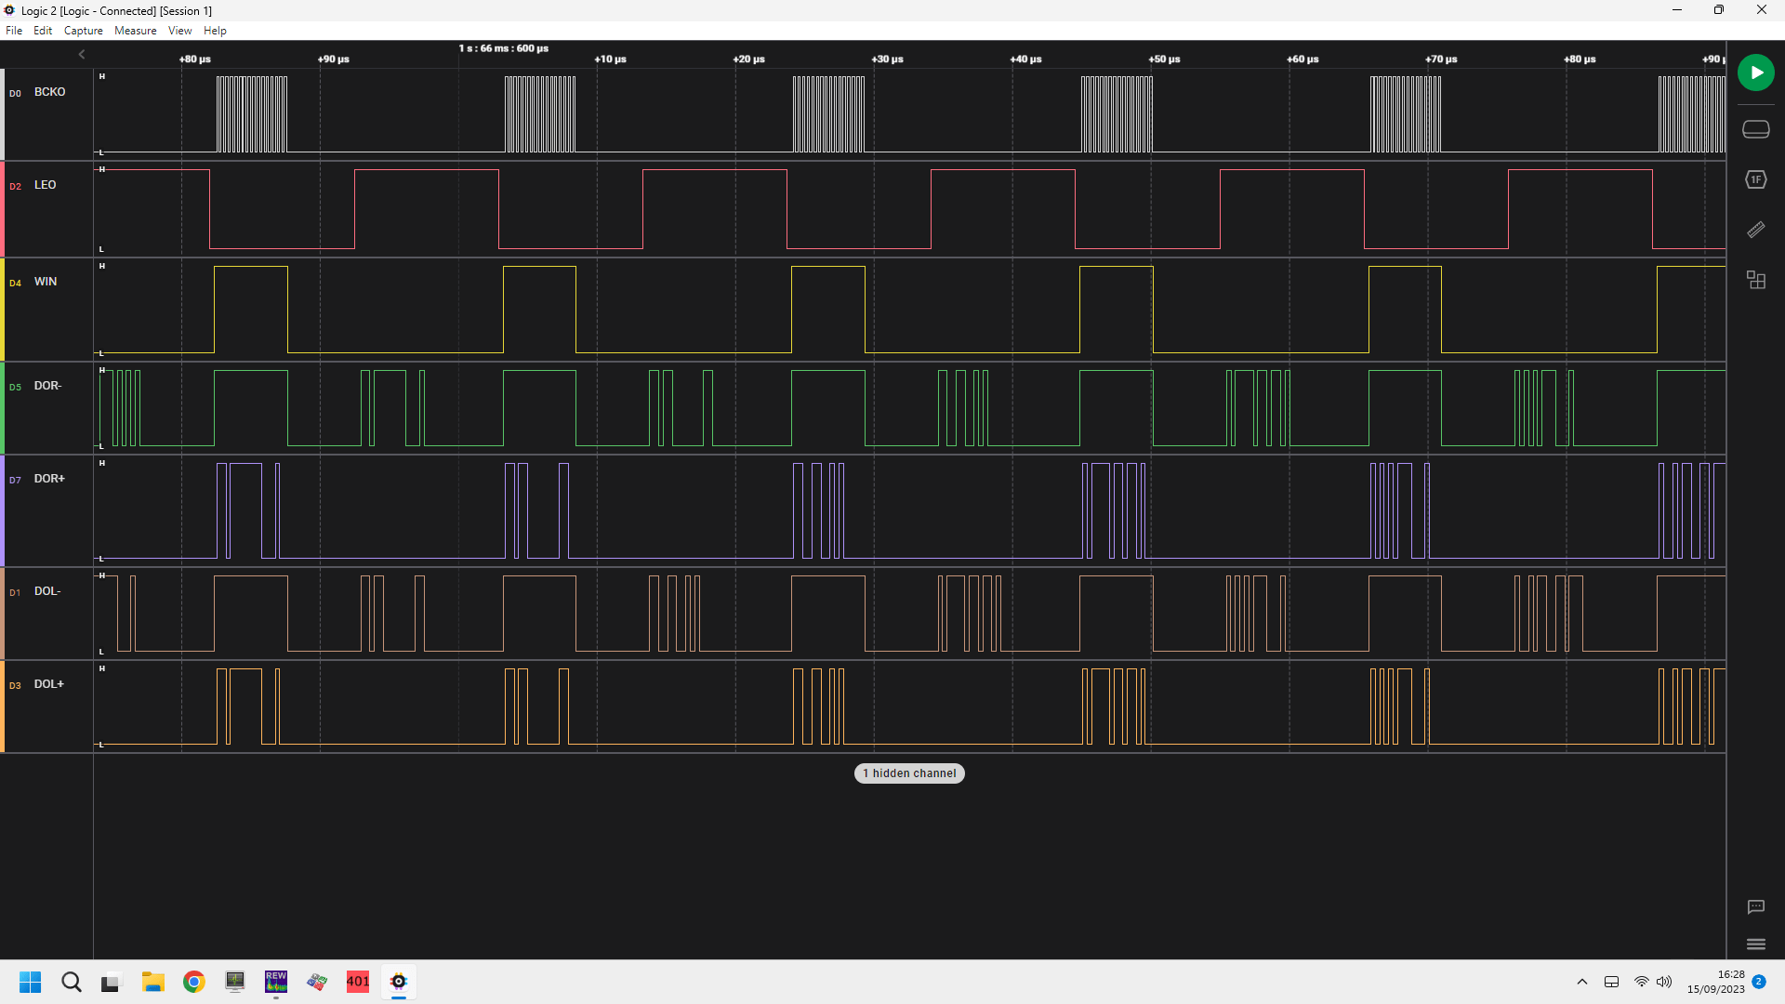Click the D7 channel number tag

[x=15, y=480]
